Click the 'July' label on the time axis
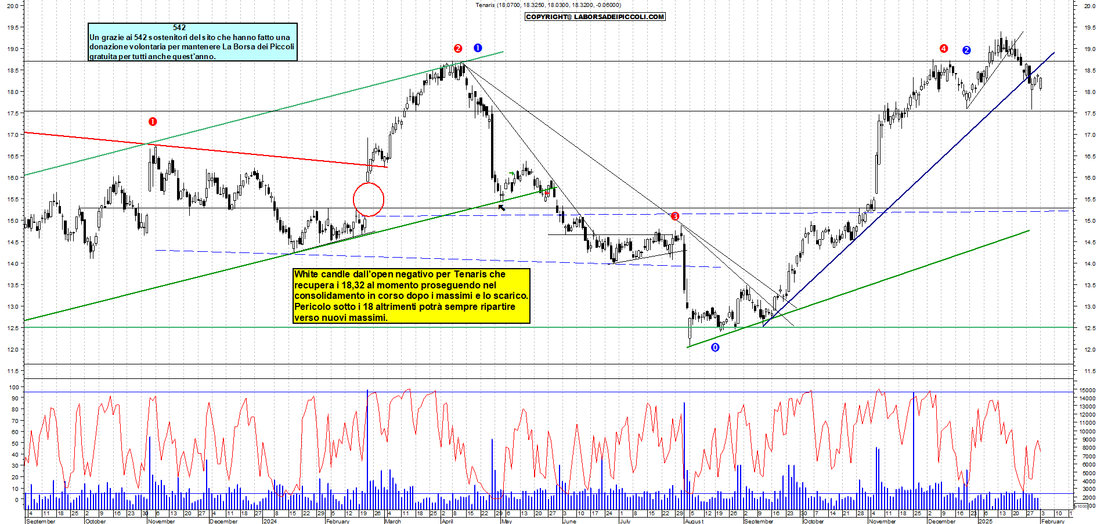Viewport: 1097px width, 524px height. coord(625,521)
